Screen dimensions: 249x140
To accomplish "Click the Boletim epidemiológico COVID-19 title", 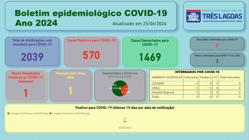I will point(91,13).
